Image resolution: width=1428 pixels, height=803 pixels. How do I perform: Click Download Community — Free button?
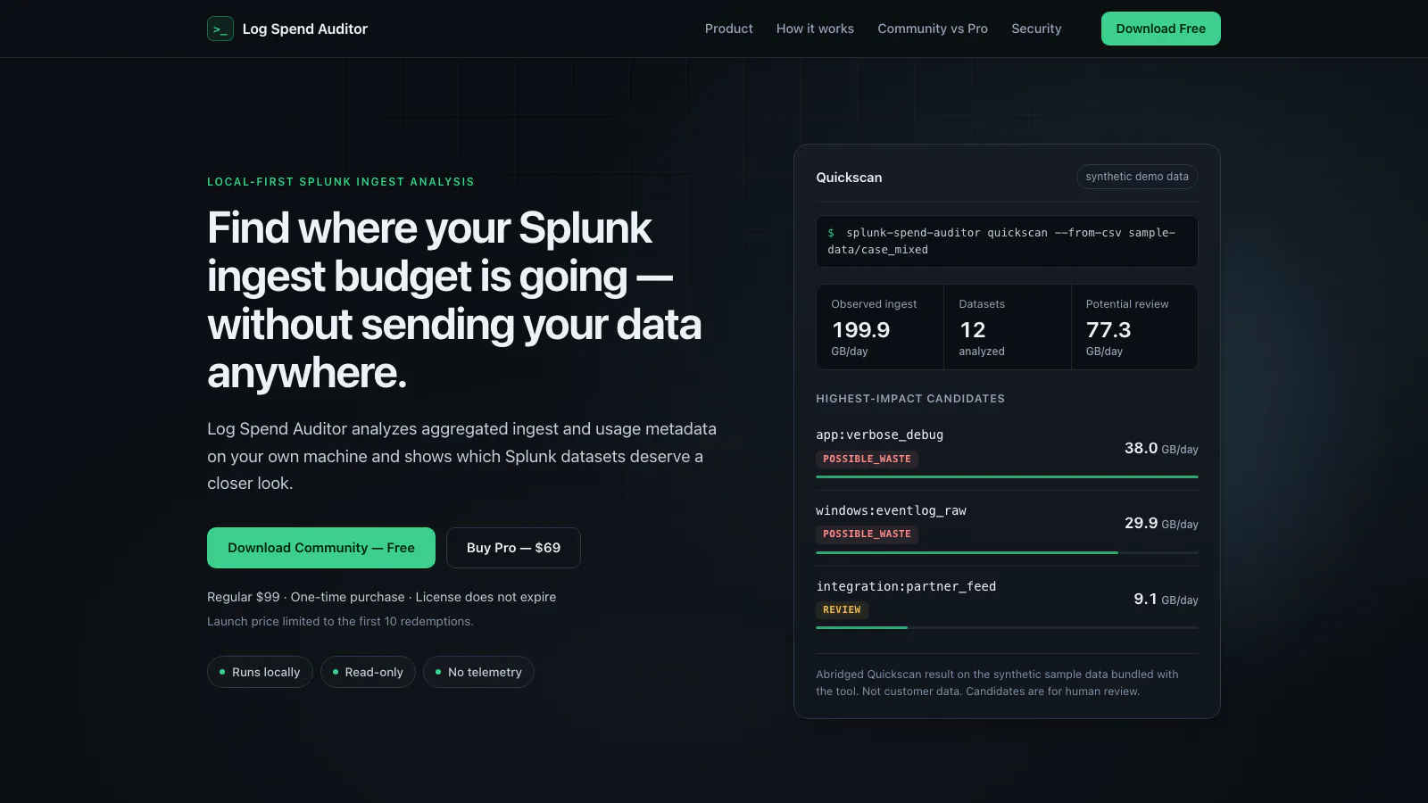(x=321, y=548)
